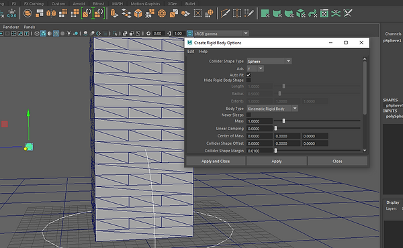Open the Layers menu in layer editor

pos(391,208)
